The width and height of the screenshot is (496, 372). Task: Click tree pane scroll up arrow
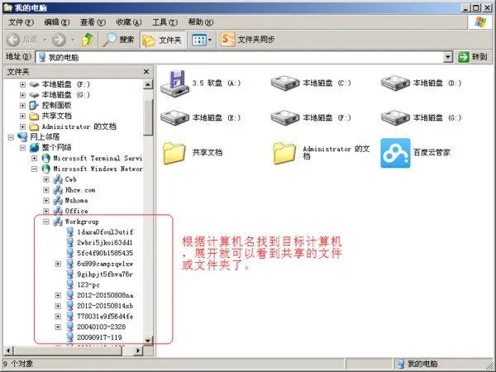[x=148, y=84]
